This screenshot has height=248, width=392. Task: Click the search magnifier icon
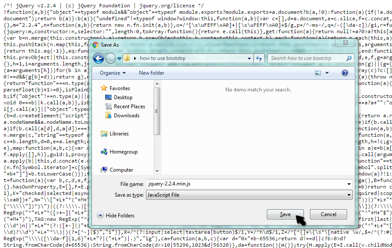349,58
